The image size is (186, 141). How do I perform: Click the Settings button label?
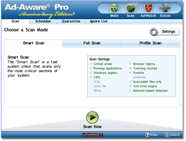(x=168, y=31)
